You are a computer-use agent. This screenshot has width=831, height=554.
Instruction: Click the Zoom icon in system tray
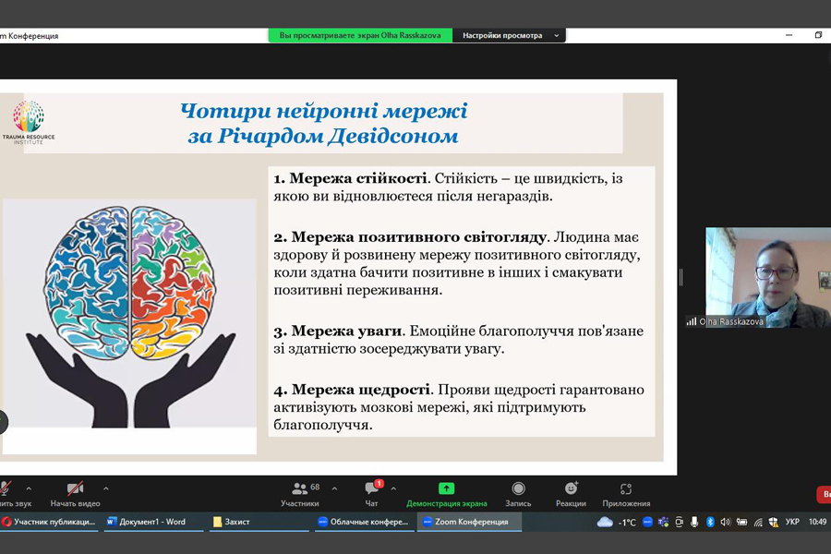pos(647,523)
